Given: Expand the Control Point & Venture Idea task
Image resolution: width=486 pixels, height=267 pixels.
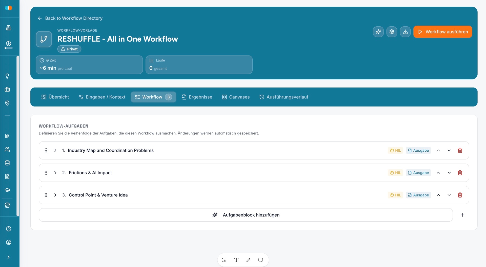Looking at the screenshot, I should (x=55, y=195).
